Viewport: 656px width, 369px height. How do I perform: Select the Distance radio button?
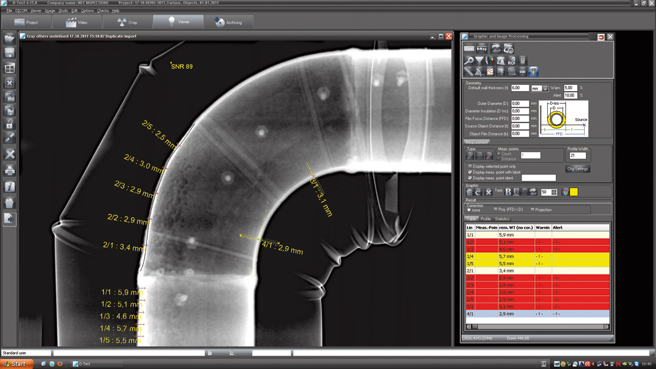click(x=499, y=159)
